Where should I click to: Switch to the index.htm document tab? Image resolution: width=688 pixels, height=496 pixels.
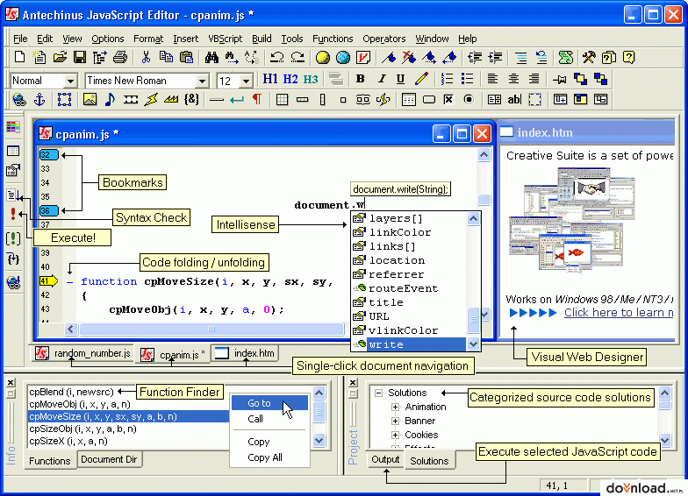click(245, 353)
